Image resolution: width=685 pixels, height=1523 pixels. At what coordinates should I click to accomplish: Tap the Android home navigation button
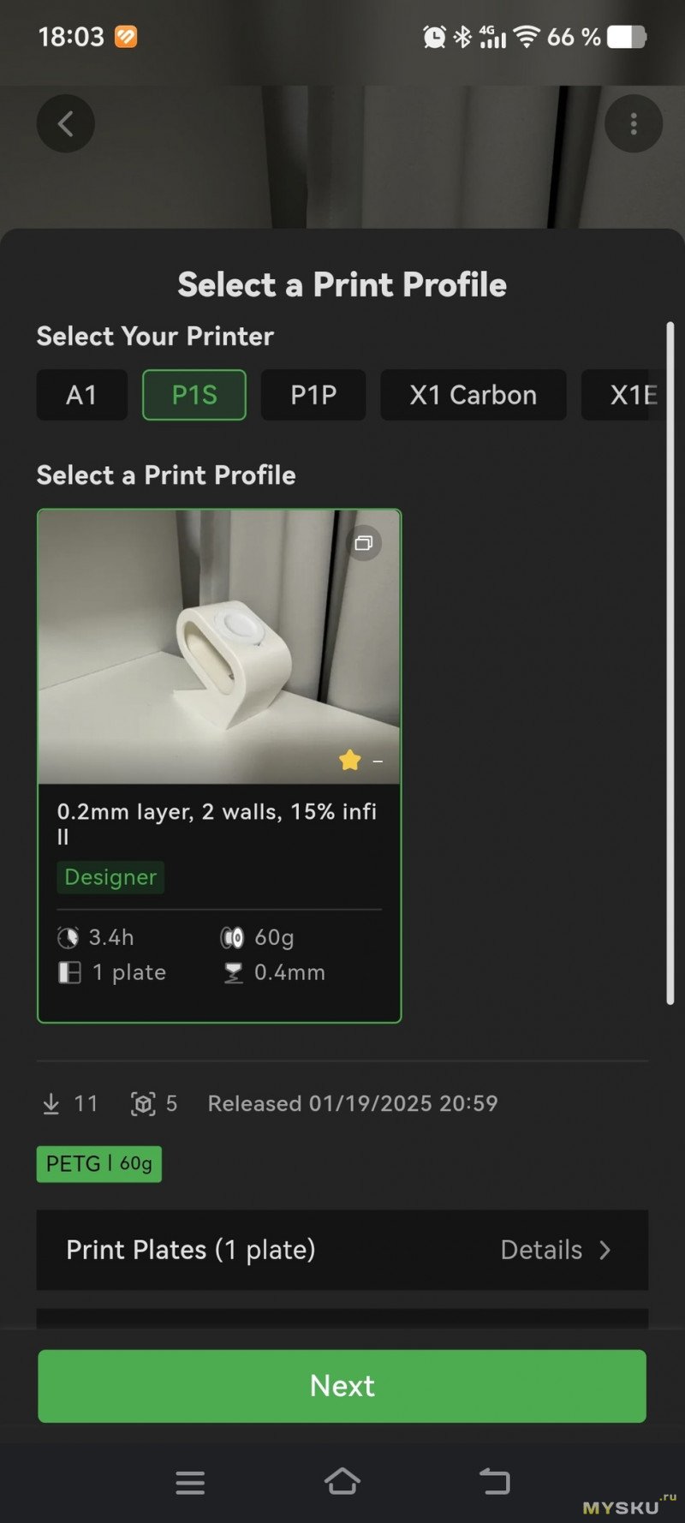342,1481
